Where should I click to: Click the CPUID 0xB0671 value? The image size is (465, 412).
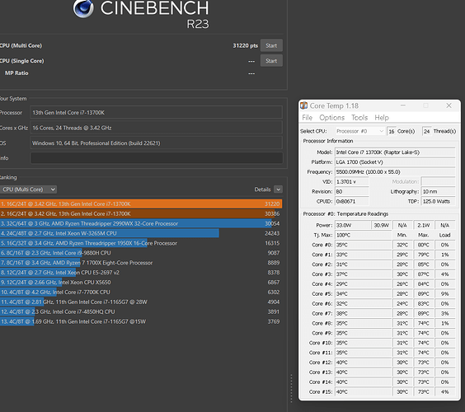coord(352,201)
